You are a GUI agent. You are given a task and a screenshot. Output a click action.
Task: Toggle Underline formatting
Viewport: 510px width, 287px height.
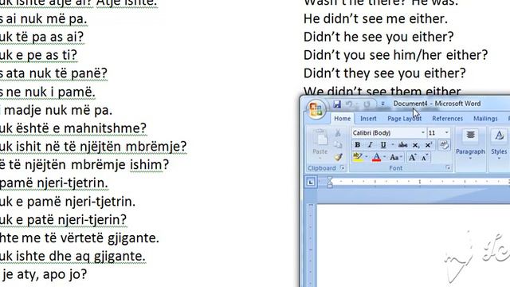coord(383,145)
